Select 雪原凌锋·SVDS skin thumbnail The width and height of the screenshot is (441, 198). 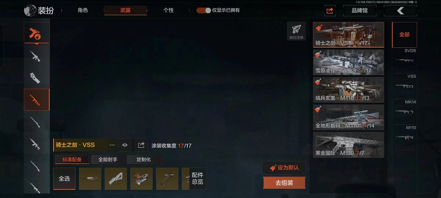click(348, 62)
